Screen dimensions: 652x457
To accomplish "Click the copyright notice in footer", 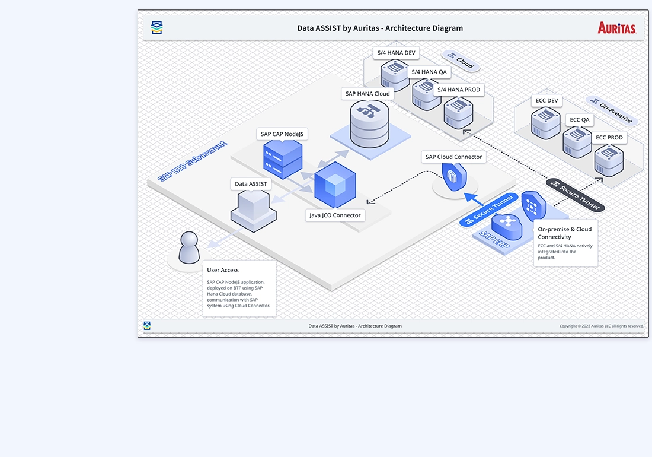I will [x=601, y=326].
